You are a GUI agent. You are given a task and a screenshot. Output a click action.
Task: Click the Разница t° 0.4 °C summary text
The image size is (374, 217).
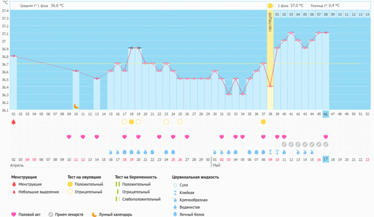(325, 6)
